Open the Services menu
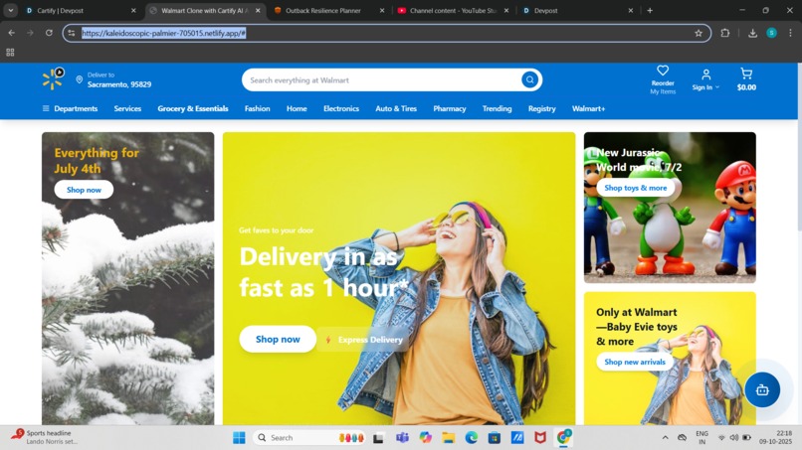Image resolution: width=802 pixels, height=450 pixels. pos(127,108)
